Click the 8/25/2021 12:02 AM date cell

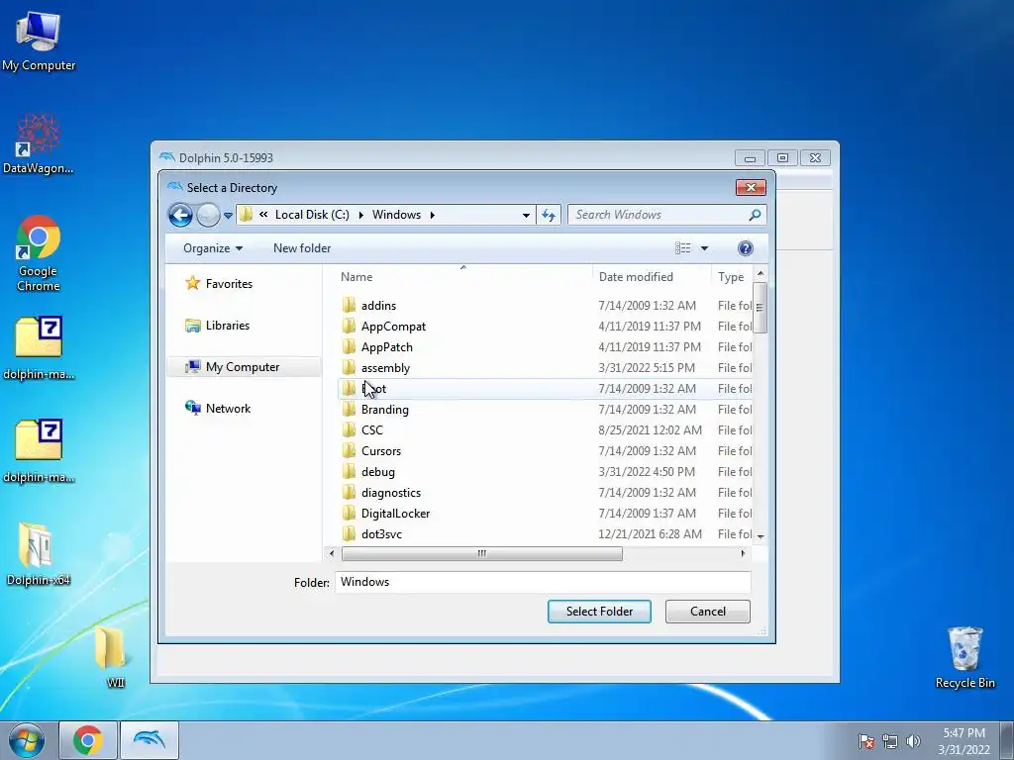pos(650,429)
